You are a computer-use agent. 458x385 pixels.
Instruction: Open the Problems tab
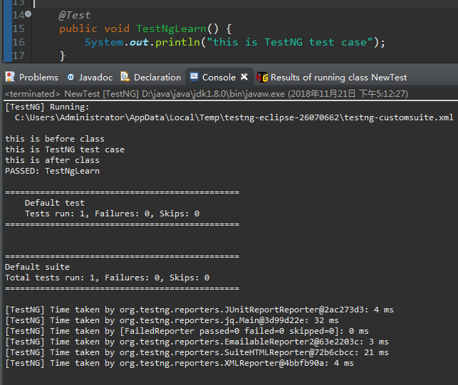coord(31,78)
